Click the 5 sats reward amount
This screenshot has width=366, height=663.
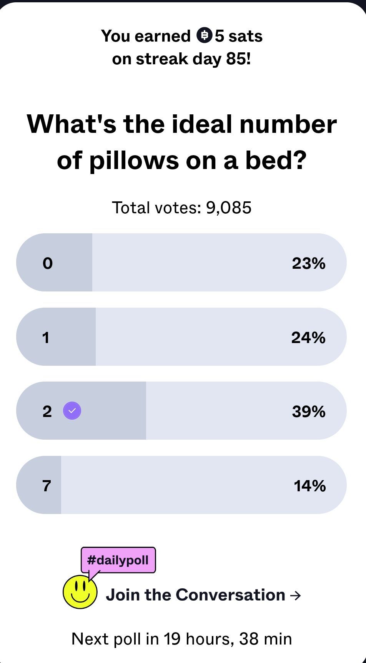(238, 36)
